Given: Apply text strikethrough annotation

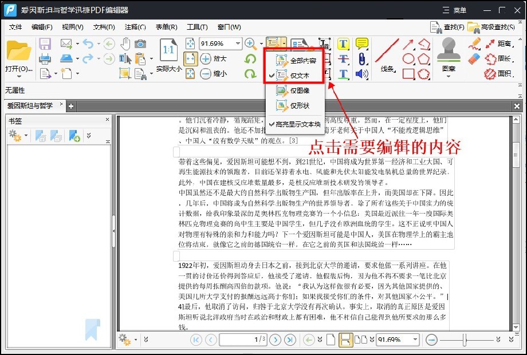Looking at the screenshot, I should 344,58.
